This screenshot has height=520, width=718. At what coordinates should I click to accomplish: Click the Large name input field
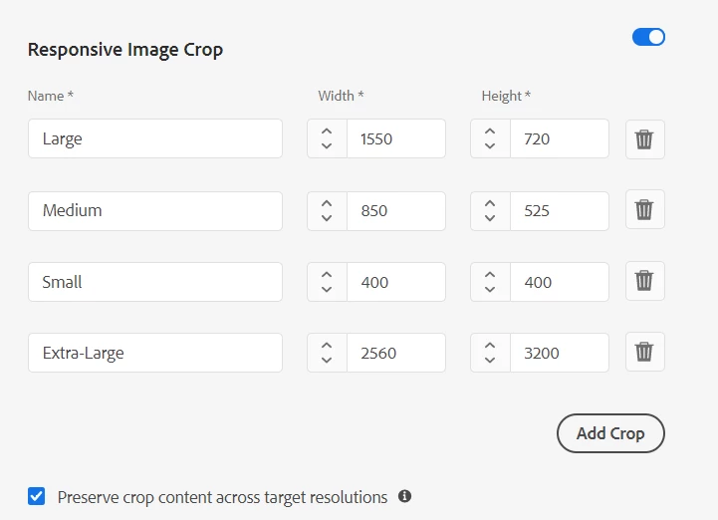tap(155, 139)
